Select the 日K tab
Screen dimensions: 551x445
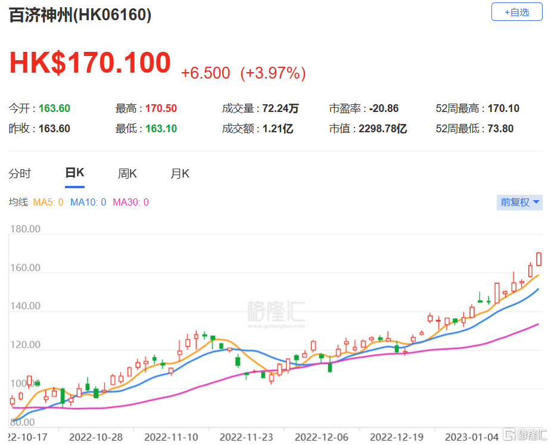coord(74,173)
